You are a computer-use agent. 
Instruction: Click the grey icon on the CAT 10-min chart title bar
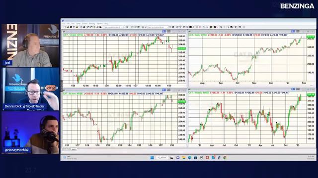coord(168,31)
